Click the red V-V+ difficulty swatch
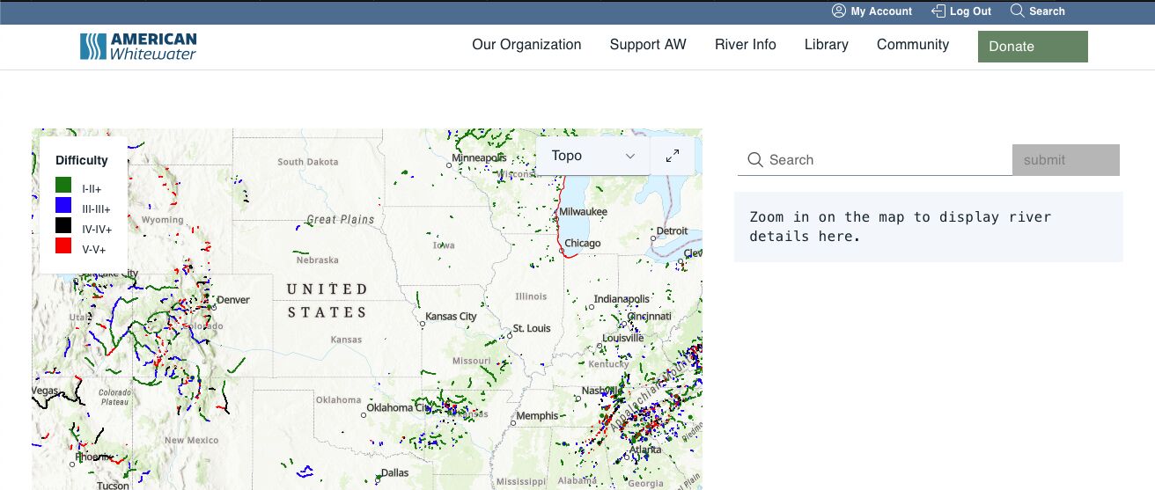The height and width of the screenshot is (490, 1155). point(63,246)
